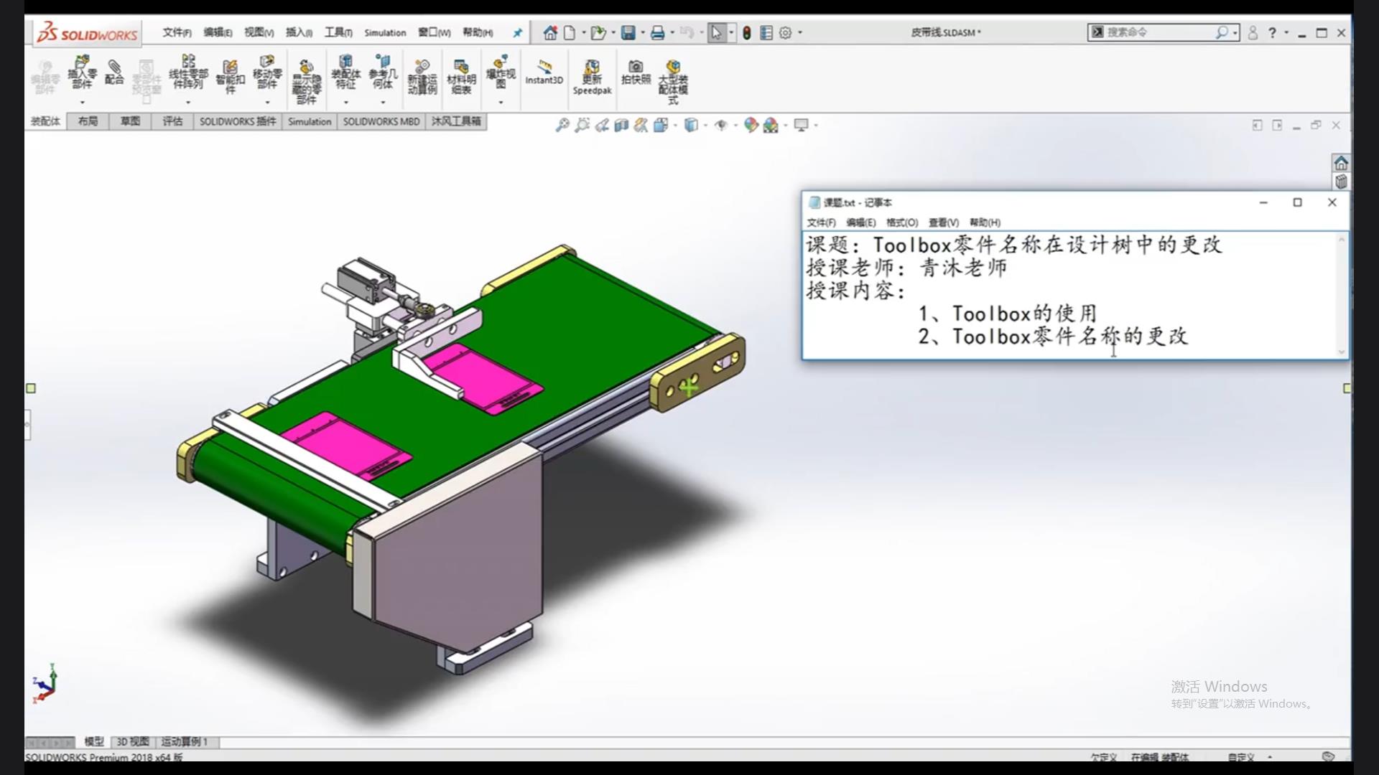This screenshot has height=775, width=1379.
Task: Enable Large Assembly Mode (大型装配体模式)
Action: [x=673, y=82]
